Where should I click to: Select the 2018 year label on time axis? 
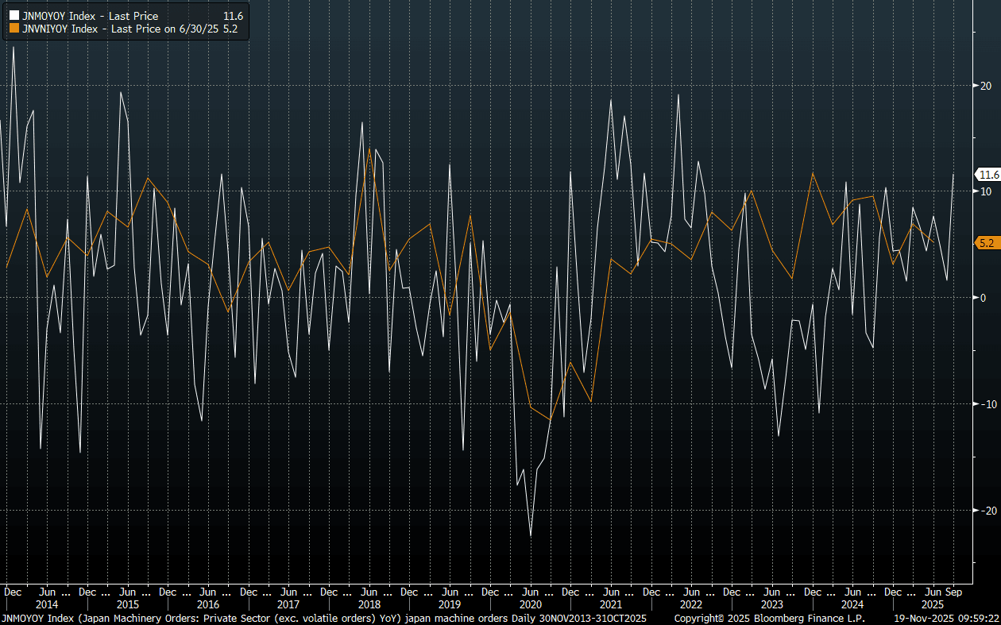tap(369, 604)
